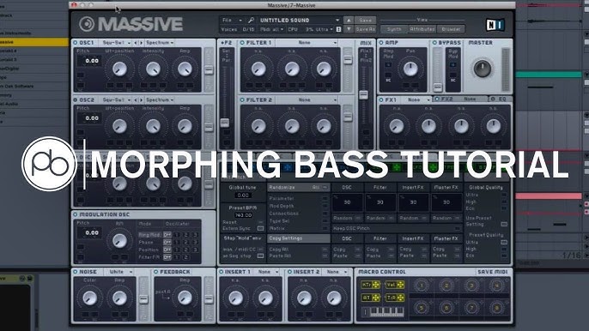Viewport: 589px width, 331px height.
Task: Open the OSC1 Squ-Sw1 wavetable dropdown
Action: [x=116, y=43]
